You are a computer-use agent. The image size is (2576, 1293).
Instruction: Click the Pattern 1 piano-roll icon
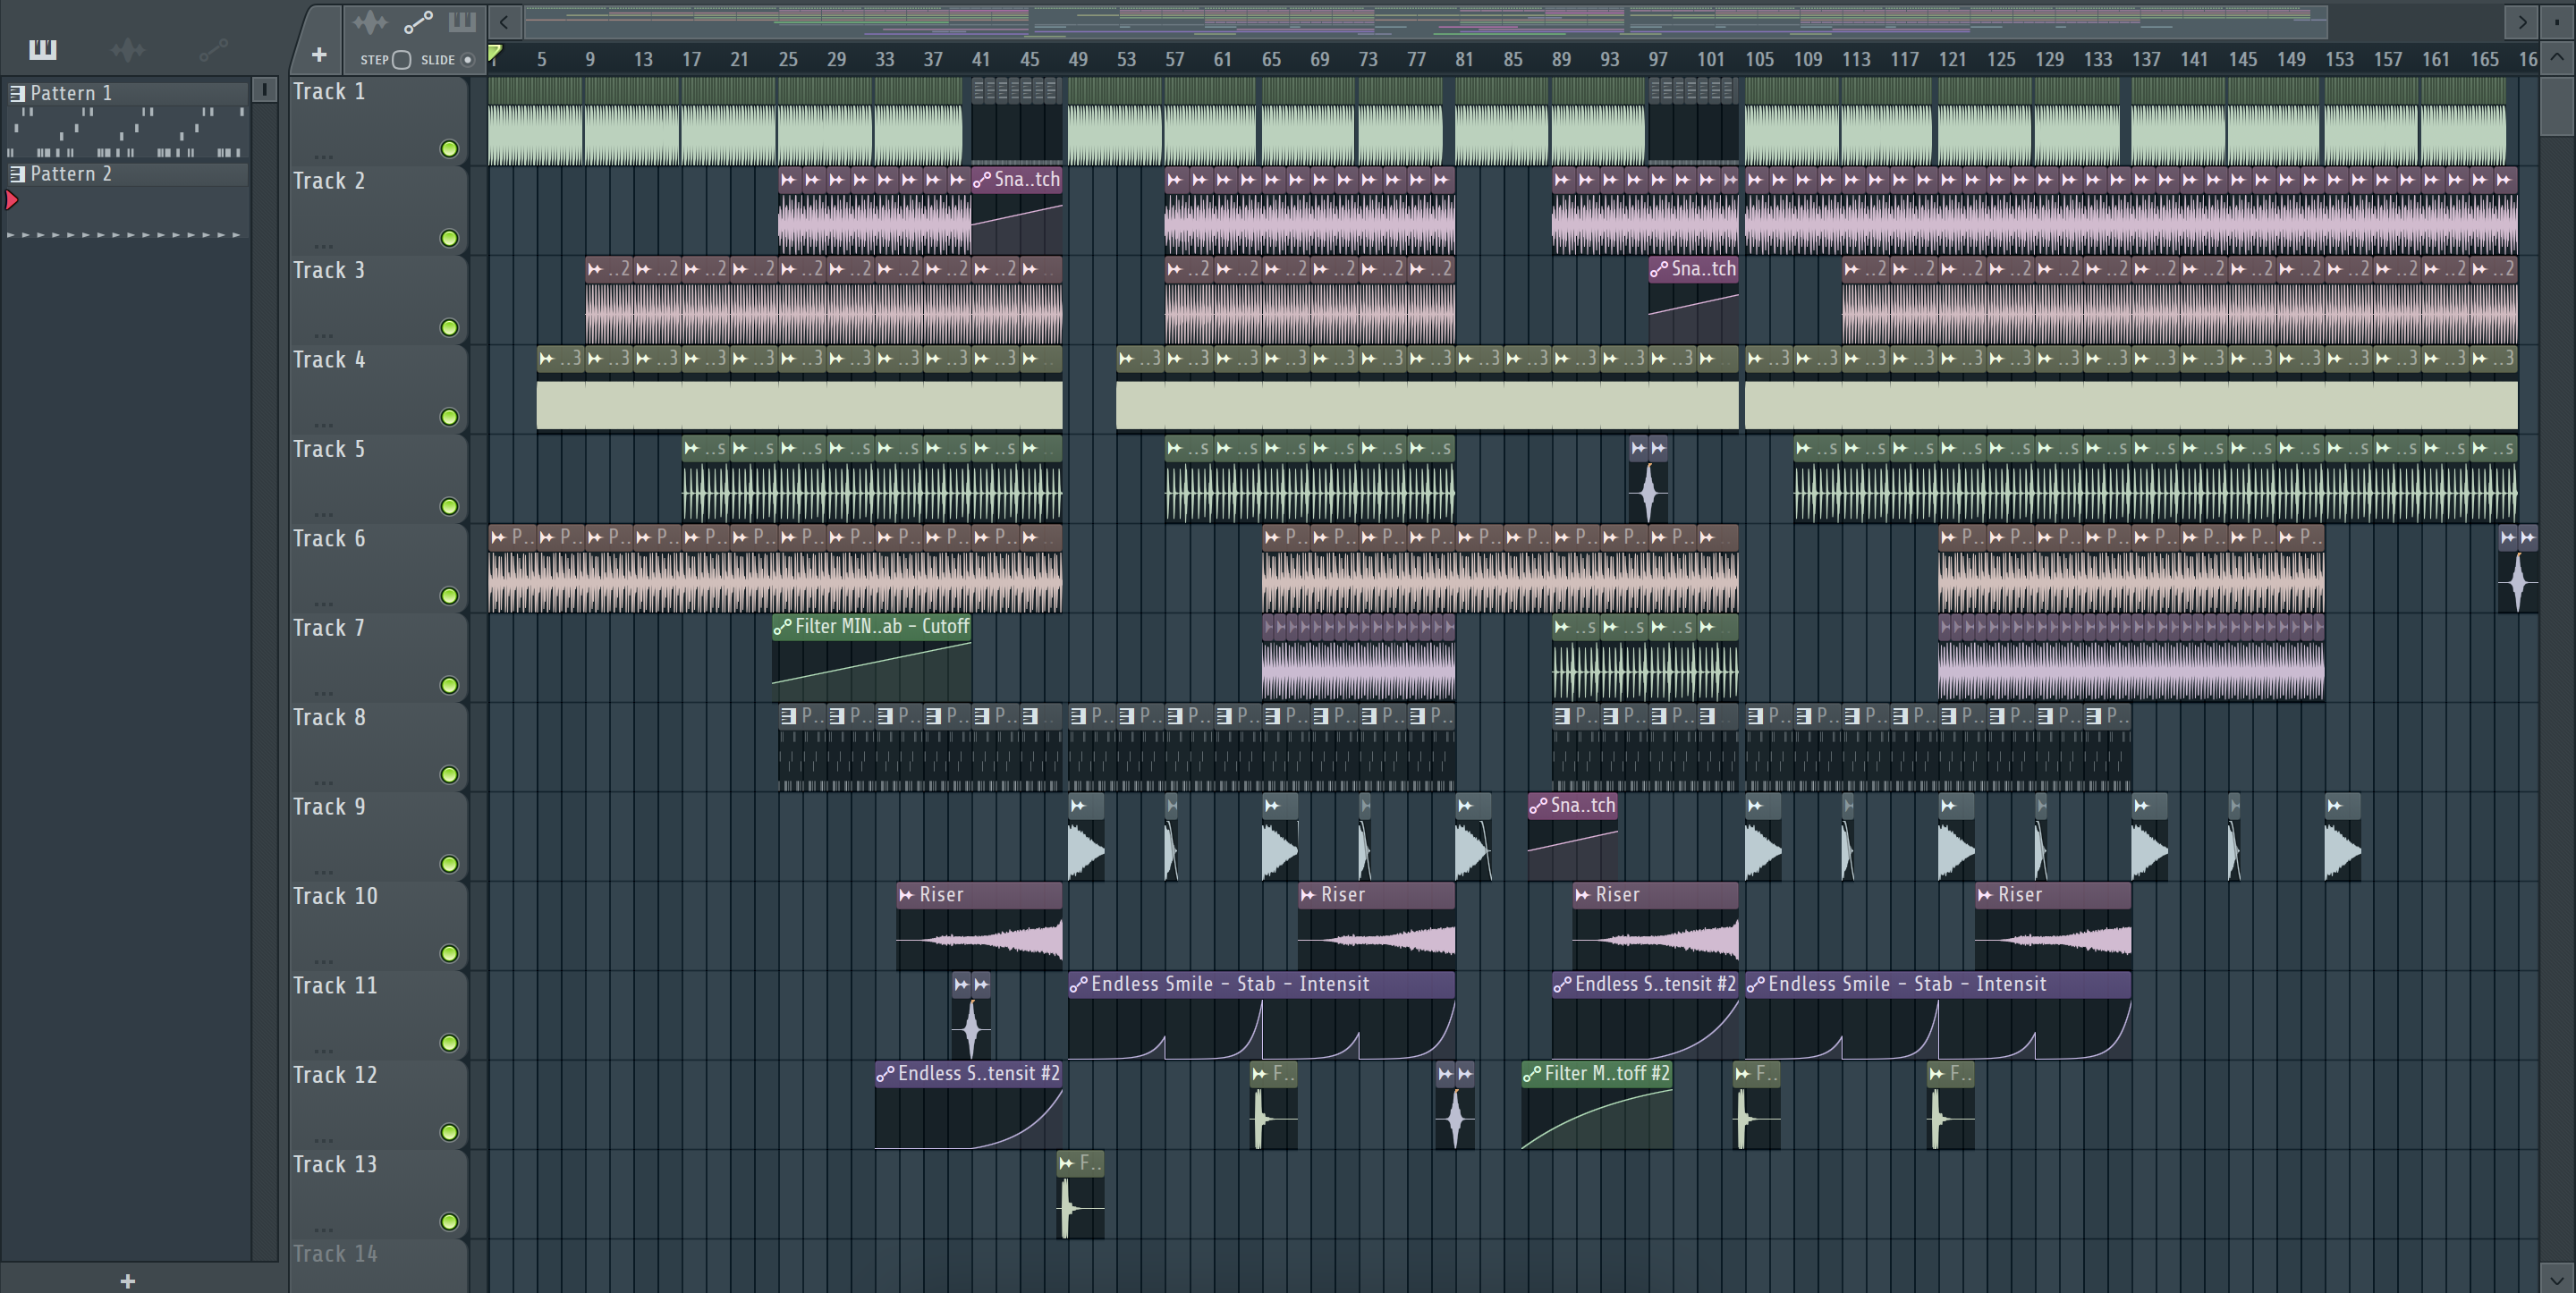tap(17, 93)
